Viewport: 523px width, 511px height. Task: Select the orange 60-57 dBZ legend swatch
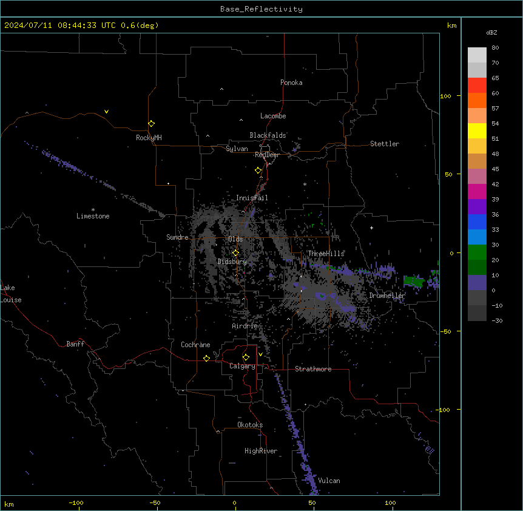point(477,100)
